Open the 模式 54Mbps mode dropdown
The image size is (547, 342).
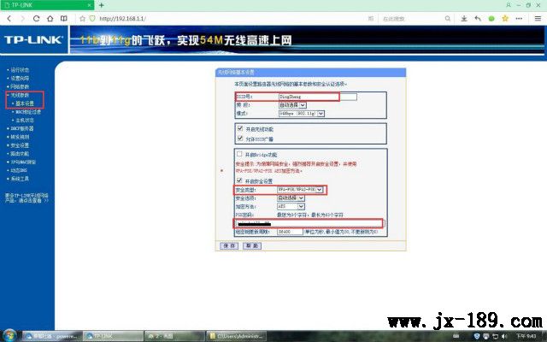[x=302, y=114]
